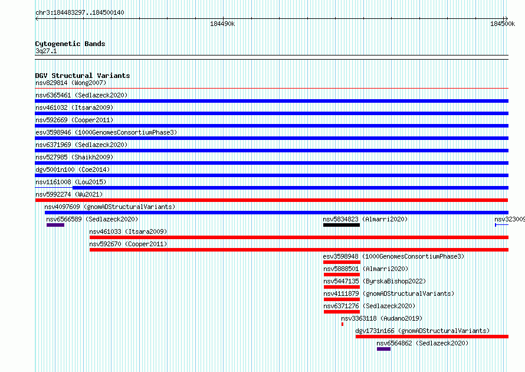Click the red nsv6371276 feature bar

(342, 312)
